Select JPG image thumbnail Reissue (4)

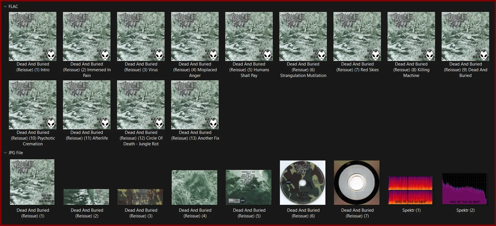click(194, 188)
